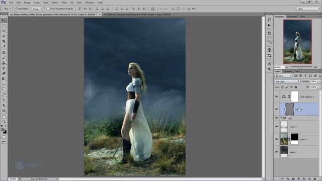Hide the layer with black-white mask

click(x=276, y=139)
